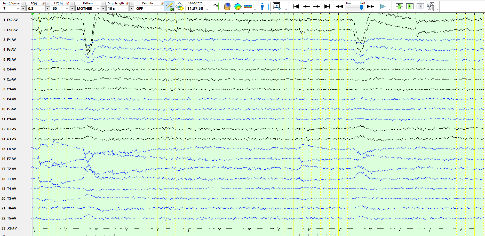Expand the arrow beside the time display

pyautogui.click(x=207, y=10)
